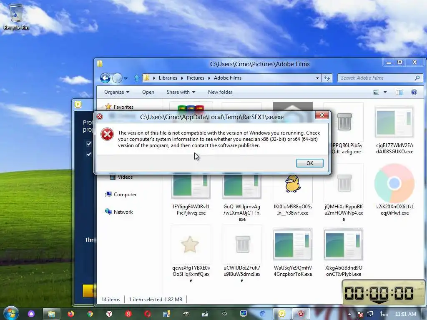Select file fEY6pgF4W0Rvf1PicPjlvvzj.exe
This screenshot has width=427, height=320.
point(191,195)
